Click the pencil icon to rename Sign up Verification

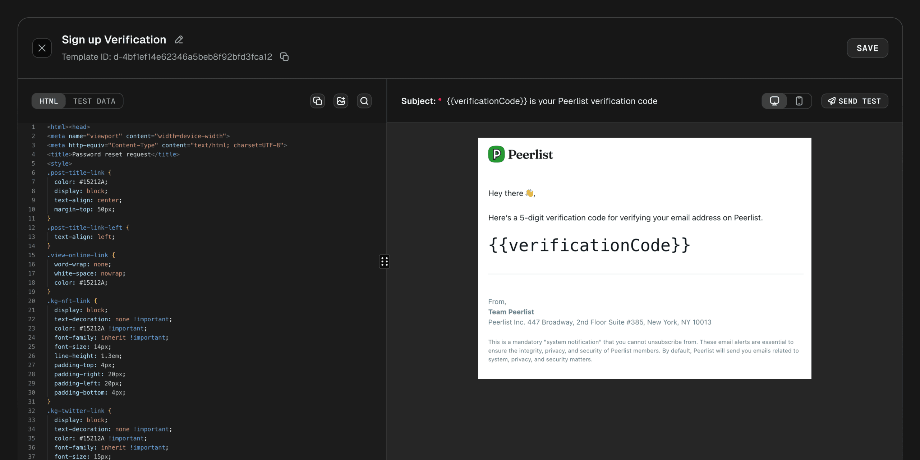point(179,40)
